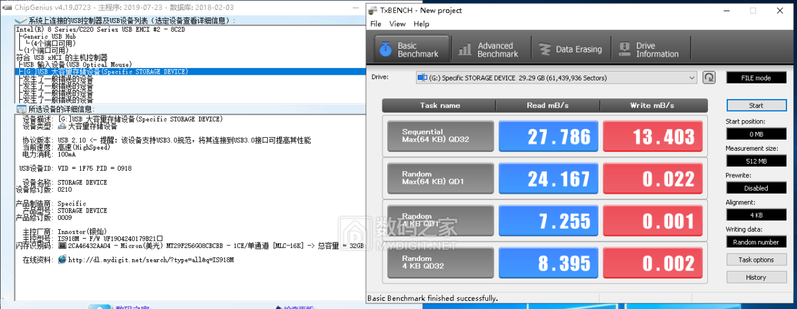Click the magnifier icon of the details header
Screen dimensions: 797x309
coord(20,109)
